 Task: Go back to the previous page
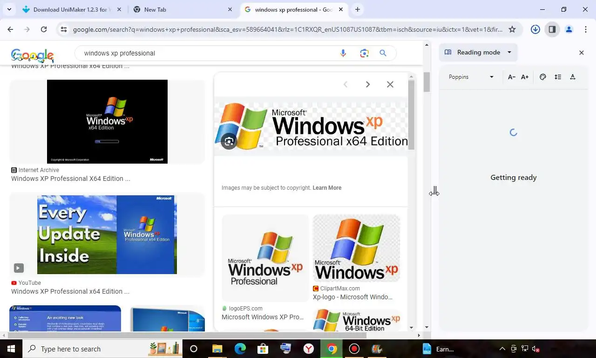pos(10,29)
